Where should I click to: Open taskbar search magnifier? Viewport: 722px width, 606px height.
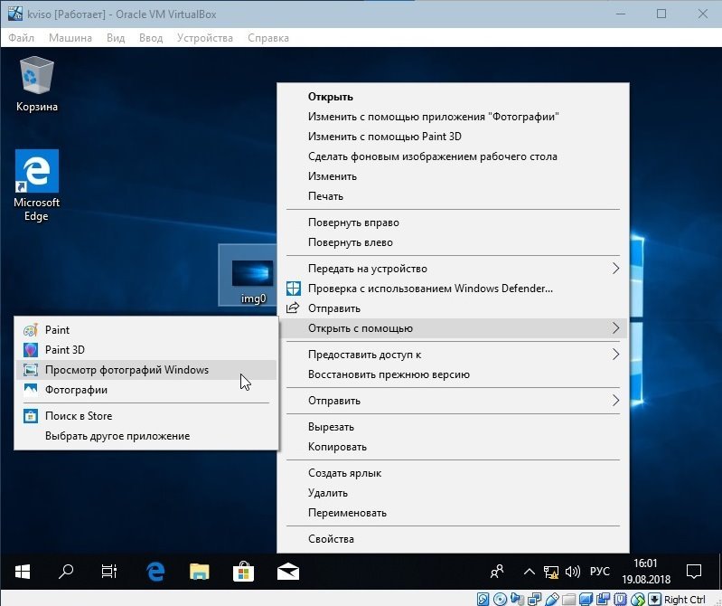pos(66,572)
